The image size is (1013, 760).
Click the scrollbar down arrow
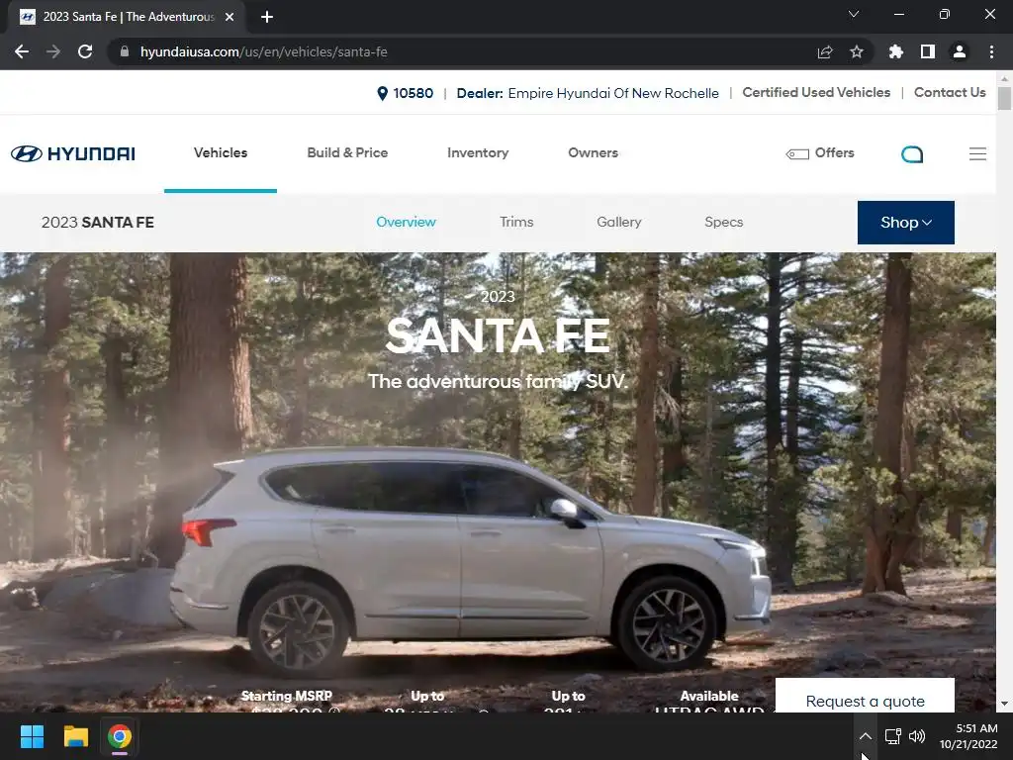coord(1004,705)
